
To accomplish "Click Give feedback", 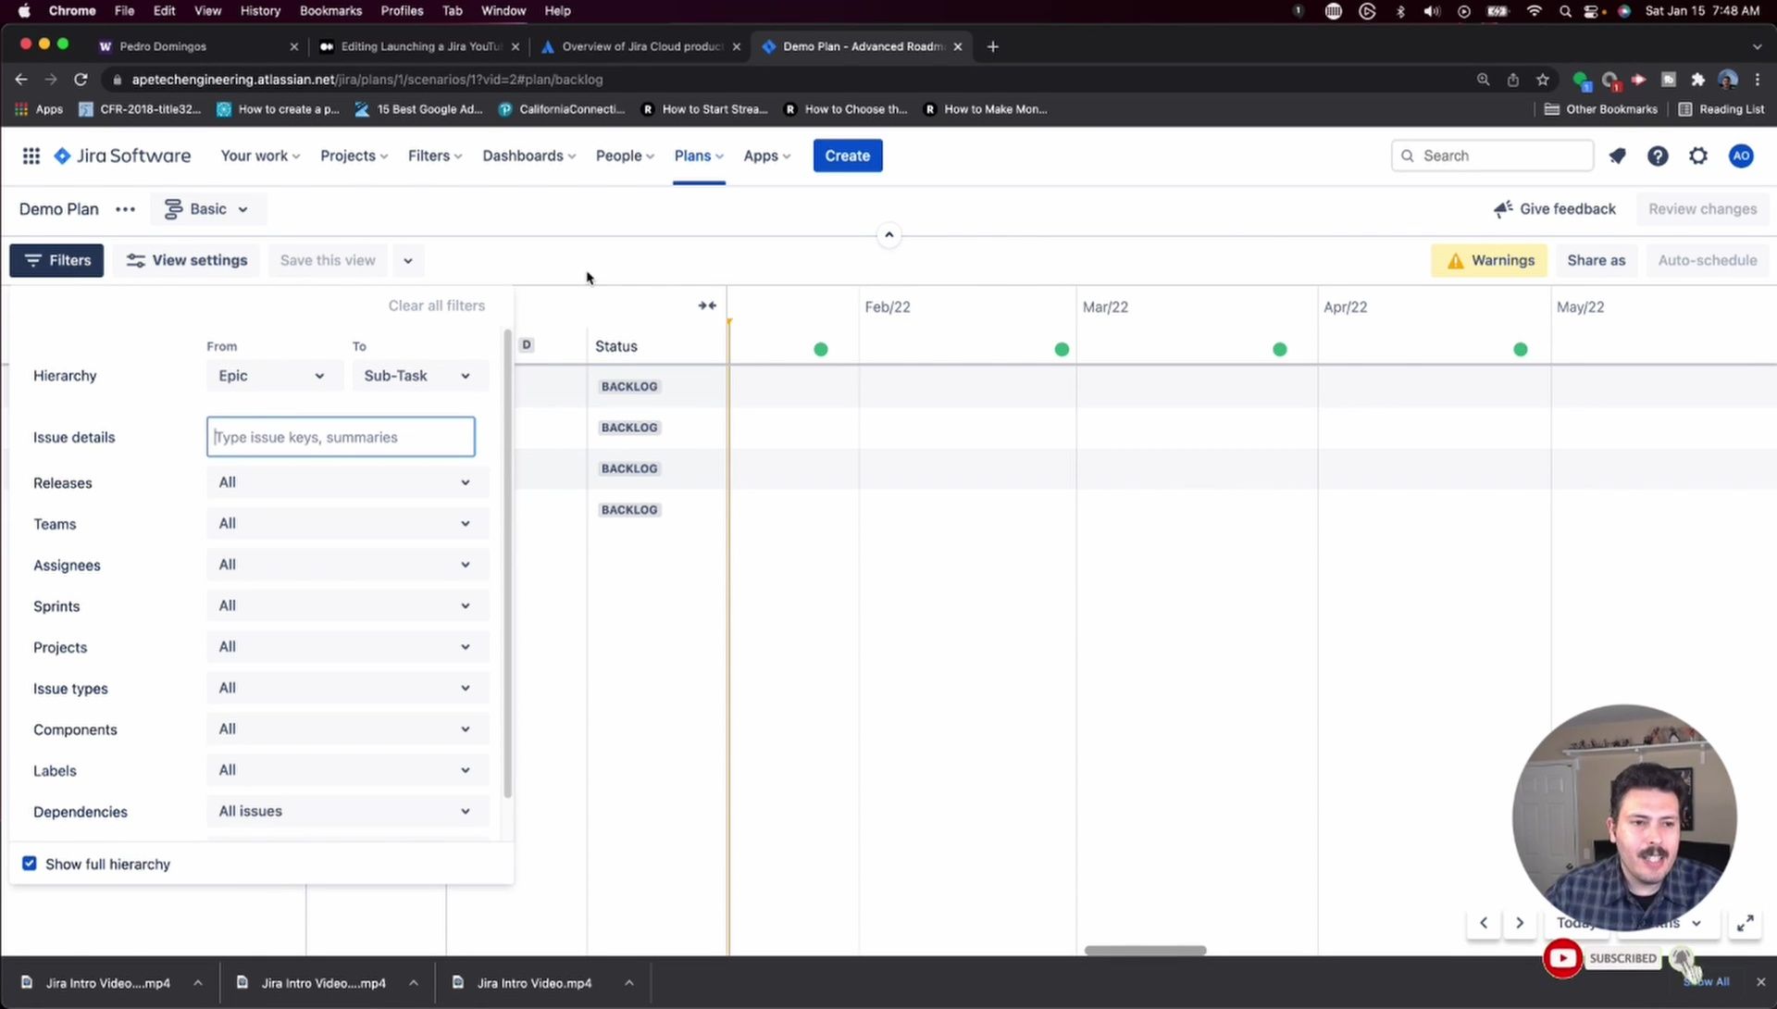I will click(1555, 209).
